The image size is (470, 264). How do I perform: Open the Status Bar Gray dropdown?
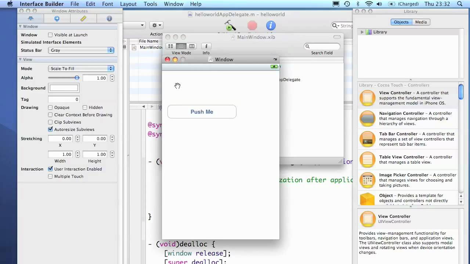[x=81, y=50]
